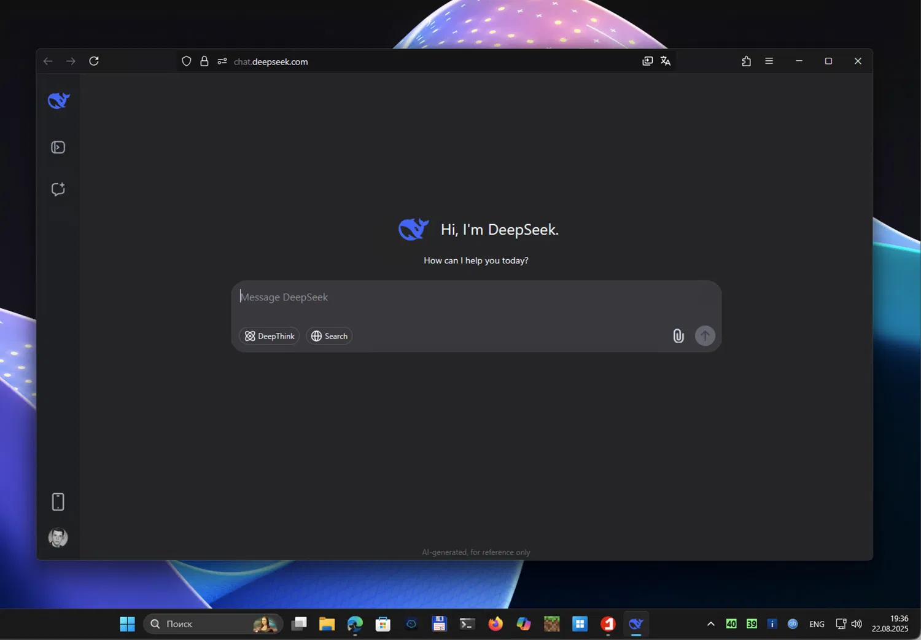Viewport: 921px width, 640px height.
Task: Open Copilot from the taskbar
Action: pos(524,624)
